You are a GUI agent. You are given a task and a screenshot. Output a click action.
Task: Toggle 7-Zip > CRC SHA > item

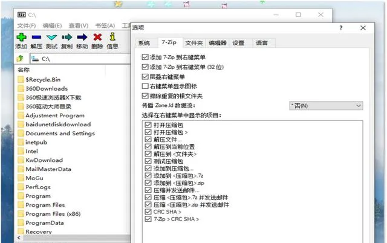148,219
